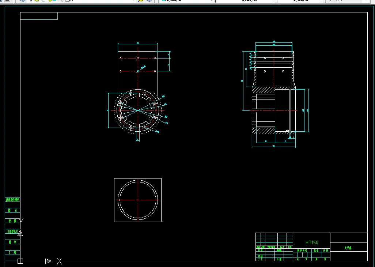
Task: Click the 校 描 label in side strip
Action: [12, 221]
